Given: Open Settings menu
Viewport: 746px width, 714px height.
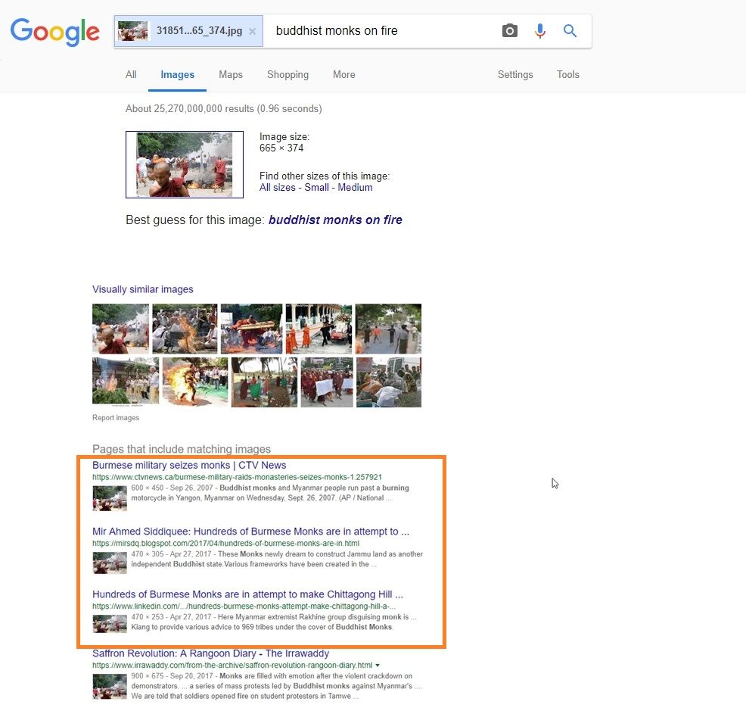Looking at the screenshot, I should tap(515, 75).
